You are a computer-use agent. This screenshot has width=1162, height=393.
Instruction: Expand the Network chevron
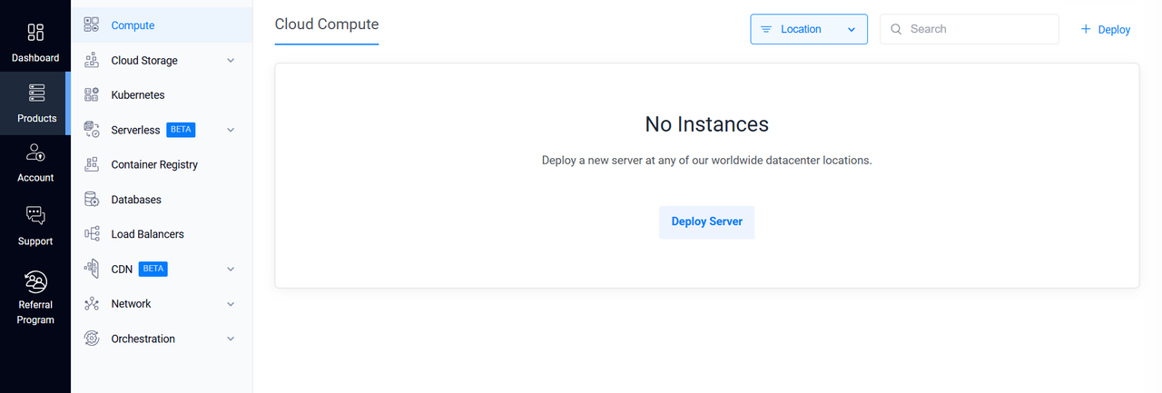click(x=231, y=304)
